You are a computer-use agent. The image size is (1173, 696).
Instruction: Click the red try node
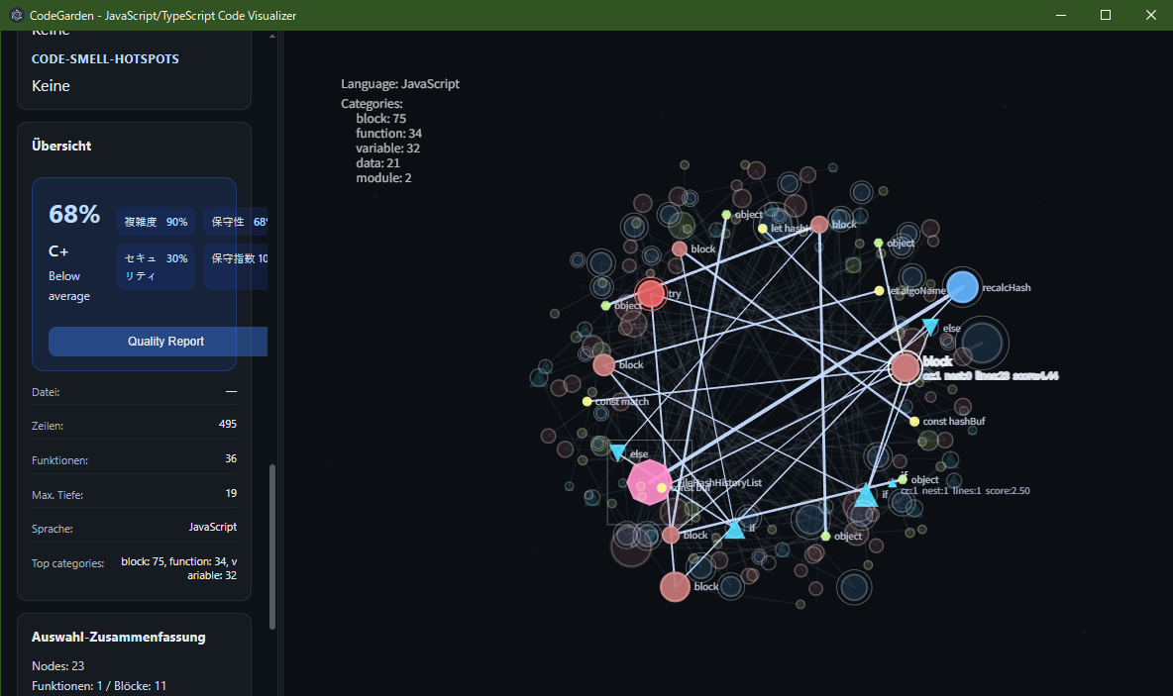tap(650, 294)
